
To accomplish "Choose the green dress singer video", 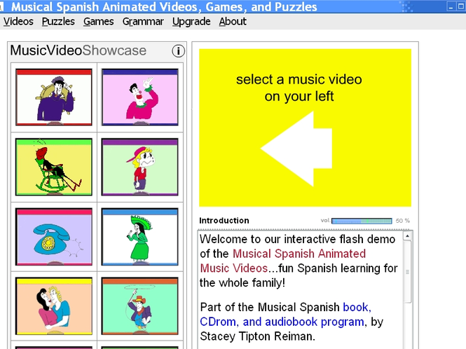I will pos(140,237).
